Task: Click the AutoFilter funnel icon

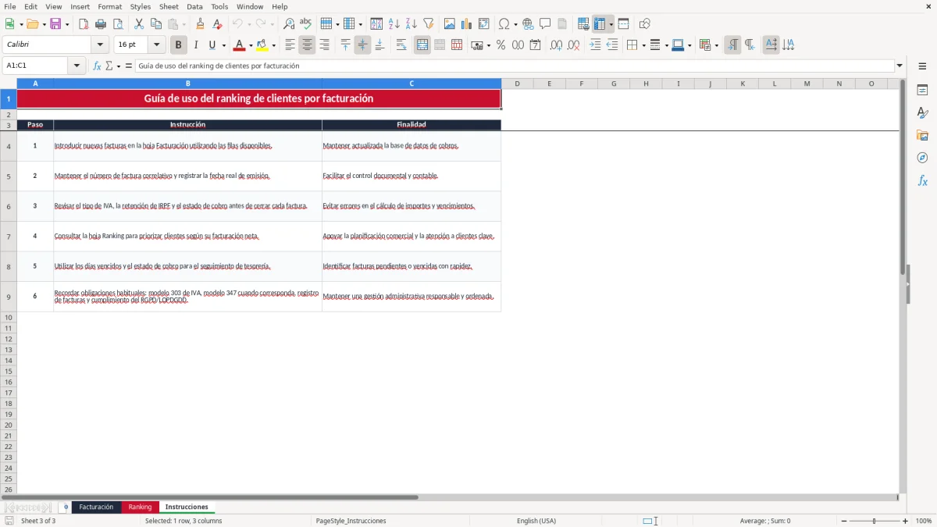Action: (429, 24)
